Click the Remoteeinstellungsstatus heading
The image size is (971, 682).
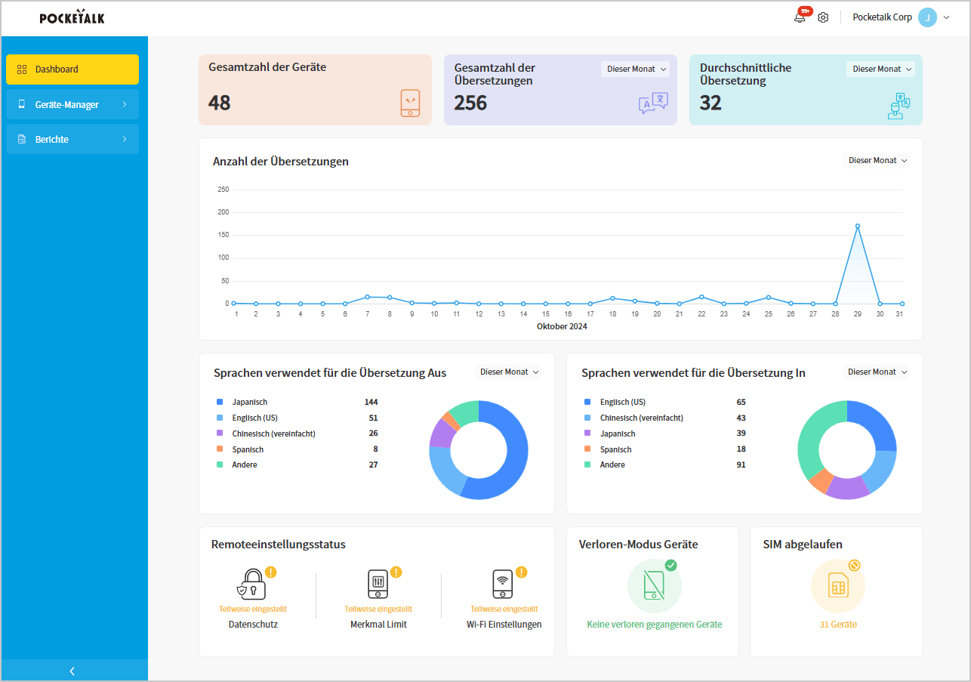[x=279, y=544]
